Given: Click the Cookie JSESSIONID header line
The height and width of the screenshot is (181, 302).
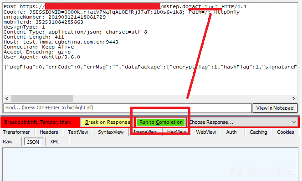Looking at the screenshot, I should [x=122, y=12].
